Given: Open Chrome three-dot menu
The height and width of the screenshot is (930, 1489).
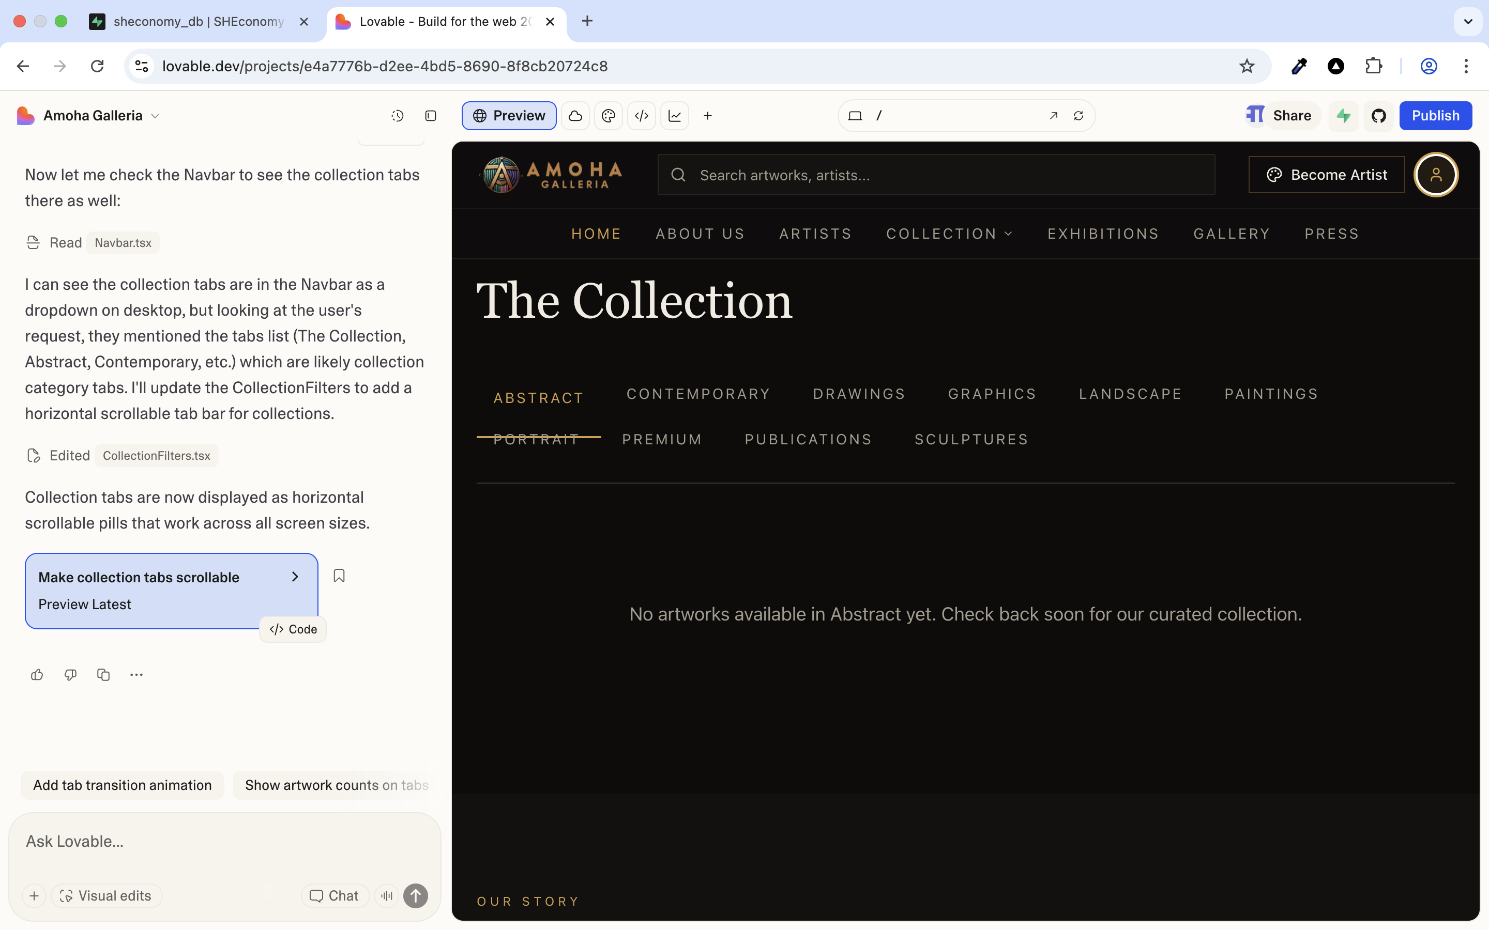Looking at the screenshot, I should (1466, 66).
